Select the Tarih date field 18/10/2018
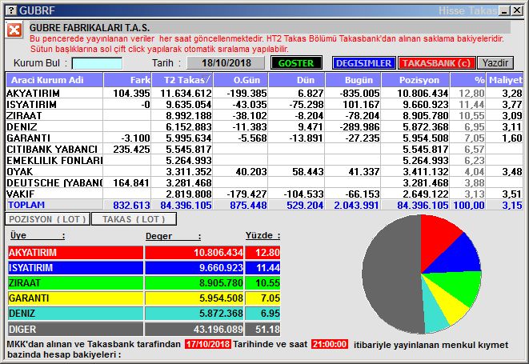This screenshot has height=364, width=529. [x=226, y=63]
